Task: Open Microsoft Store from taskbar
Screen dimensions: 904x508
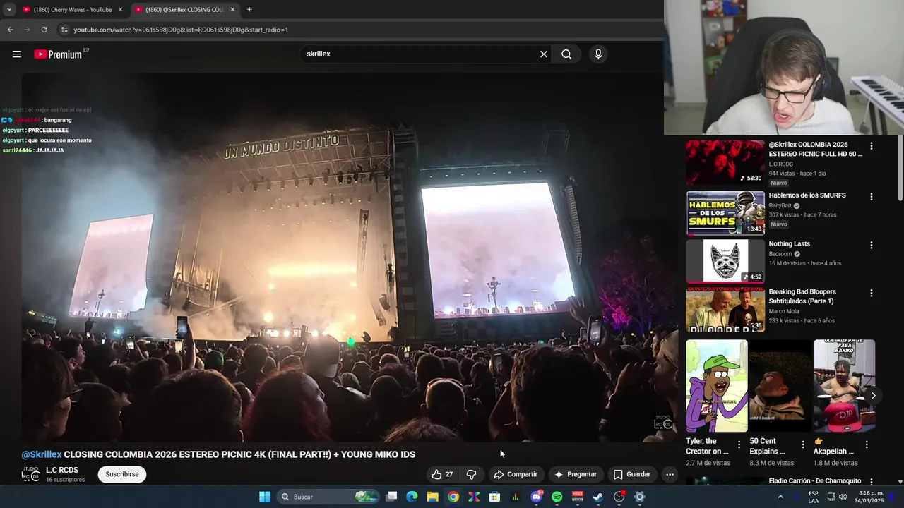Action: [494, 497]
